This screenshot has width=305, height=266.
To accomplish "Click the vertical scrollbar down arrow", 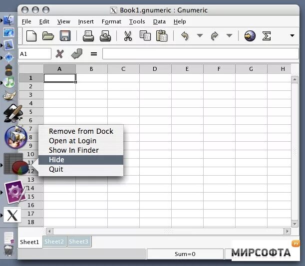I will [x=295, y=224].
